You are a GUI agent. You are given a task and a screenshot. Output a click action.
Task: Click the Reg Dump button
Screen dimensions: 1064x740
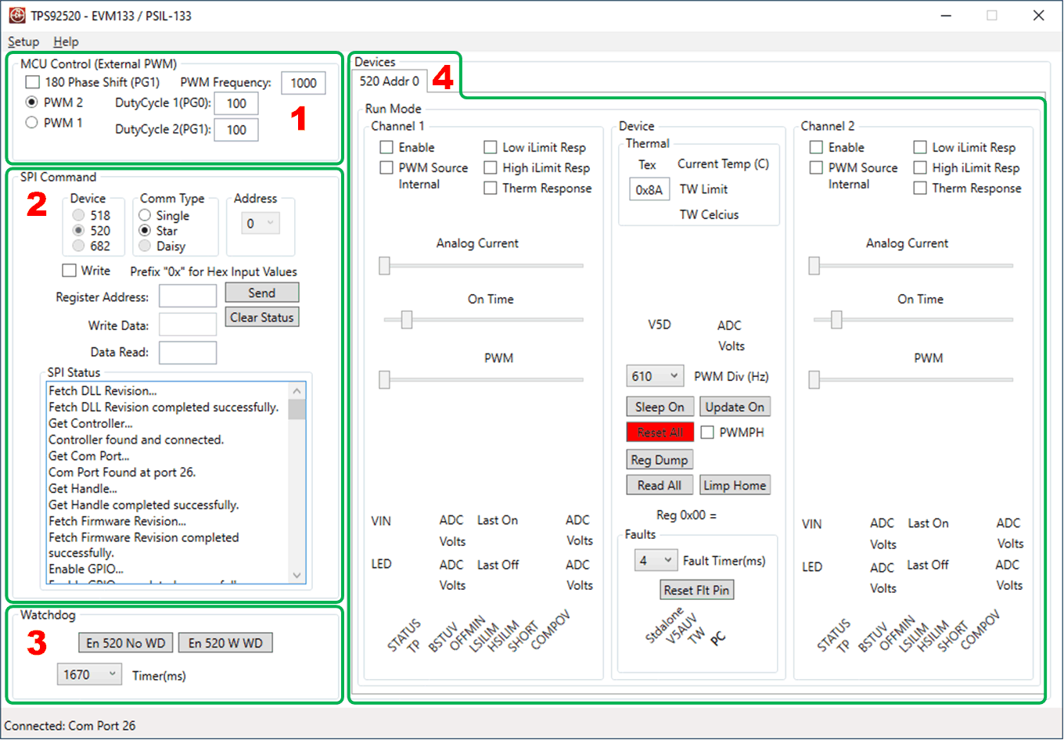point(660,460)
